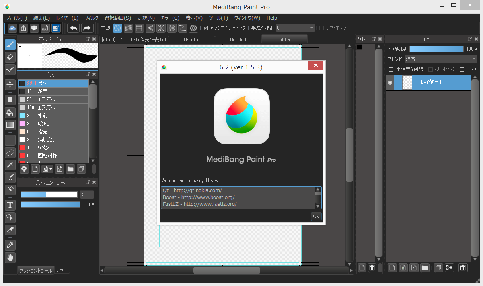Select the Hand tool
This screenshot has height=286, width=483.
point(10,257)
